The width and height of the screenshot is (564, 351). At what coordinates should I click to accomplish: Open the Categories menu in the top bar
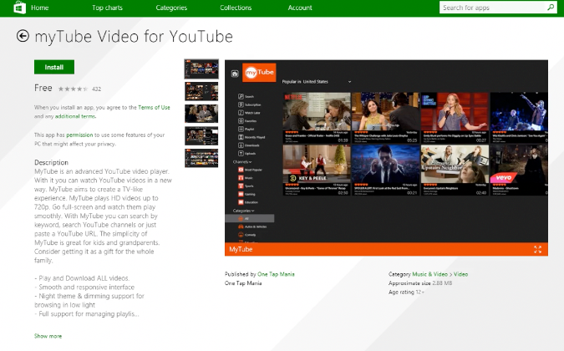click(x=171, y=8)
